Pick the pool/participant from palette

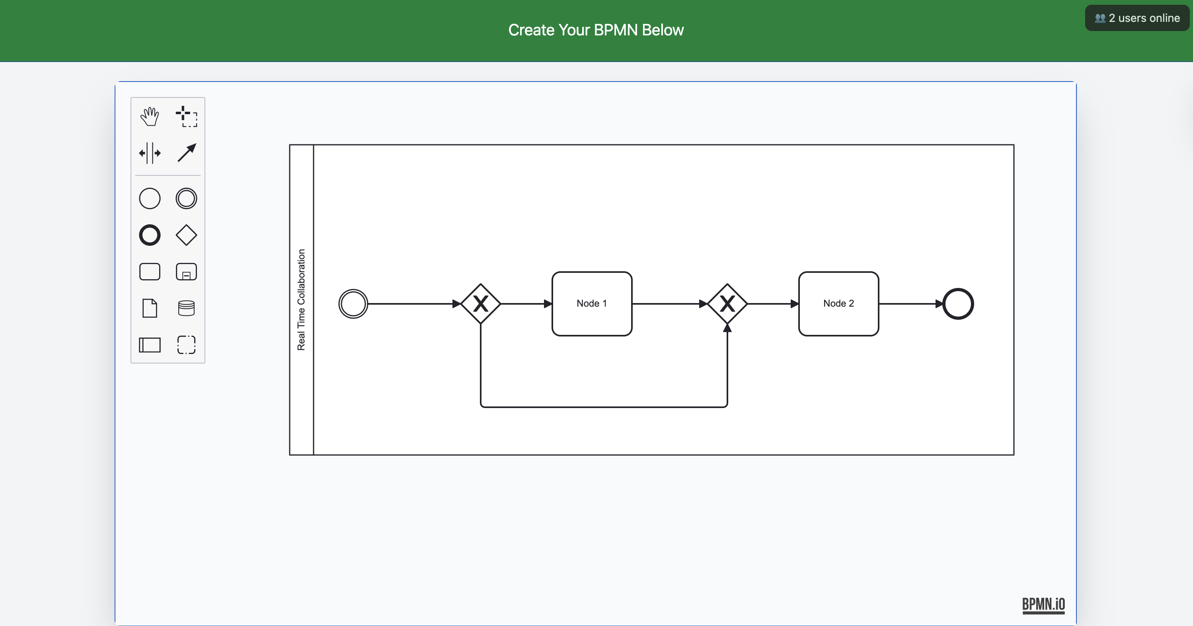pos(150,345)
